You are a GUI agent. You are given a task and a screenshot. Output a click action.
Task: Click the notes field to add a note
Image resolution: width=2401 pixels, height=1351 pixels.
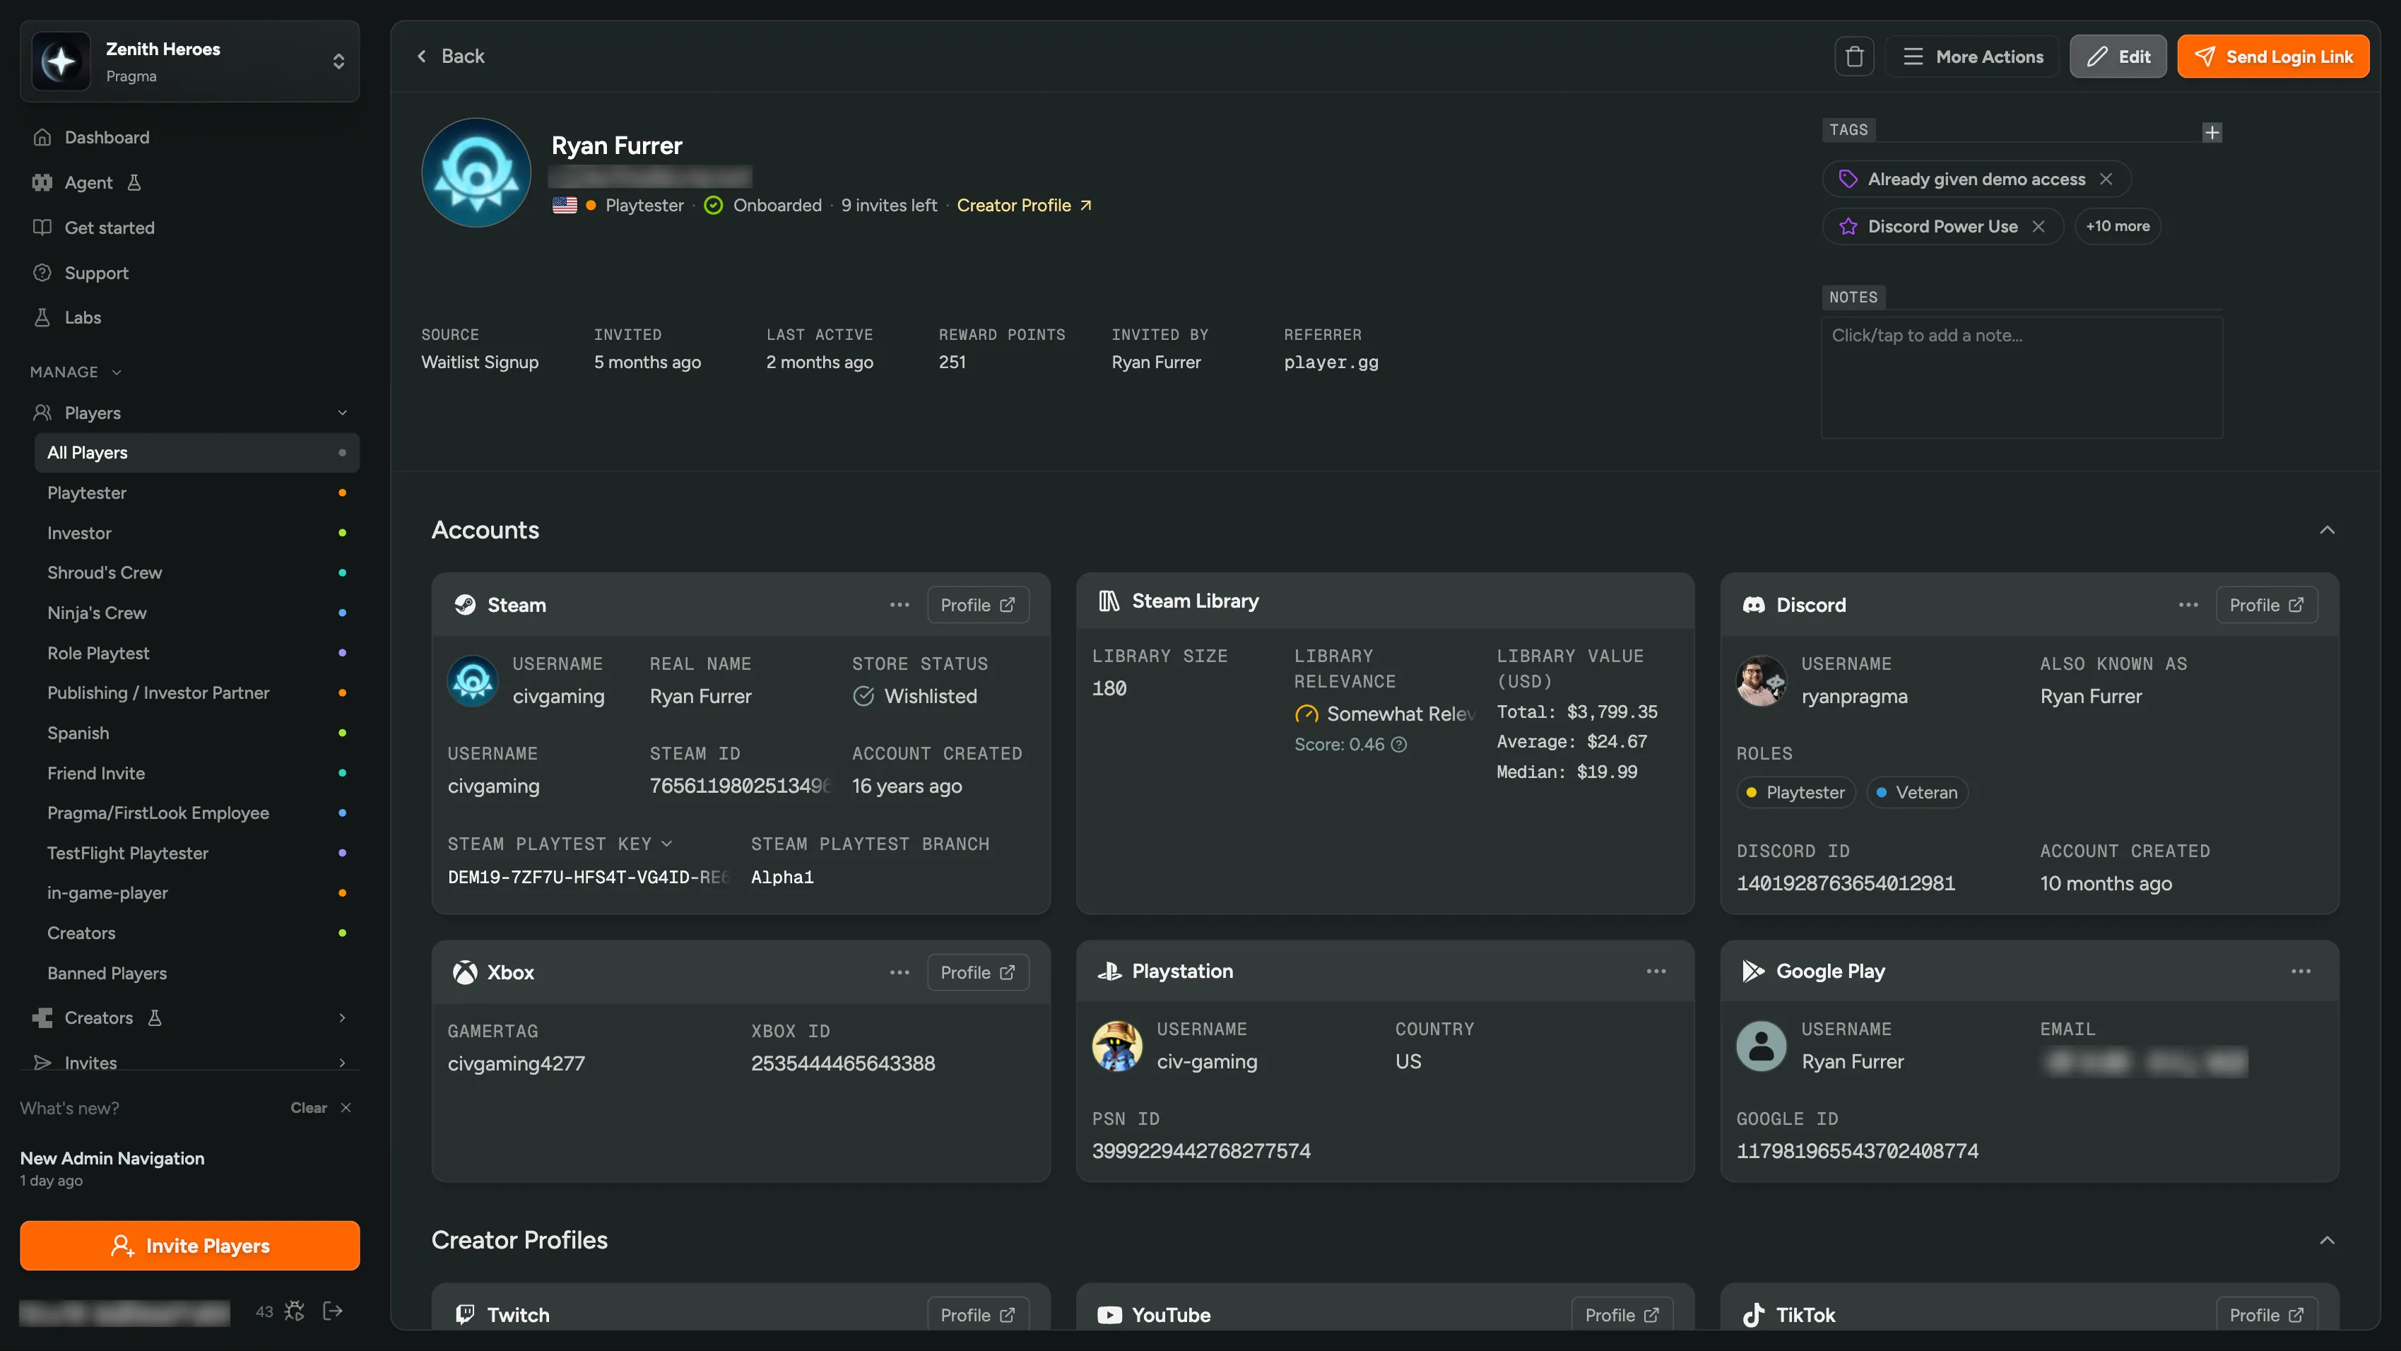point(2022,377)
